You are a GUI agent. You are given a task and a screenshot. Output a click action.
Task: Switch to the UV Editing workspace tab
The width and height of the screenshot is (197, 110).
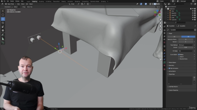click(x=48, y=2)
